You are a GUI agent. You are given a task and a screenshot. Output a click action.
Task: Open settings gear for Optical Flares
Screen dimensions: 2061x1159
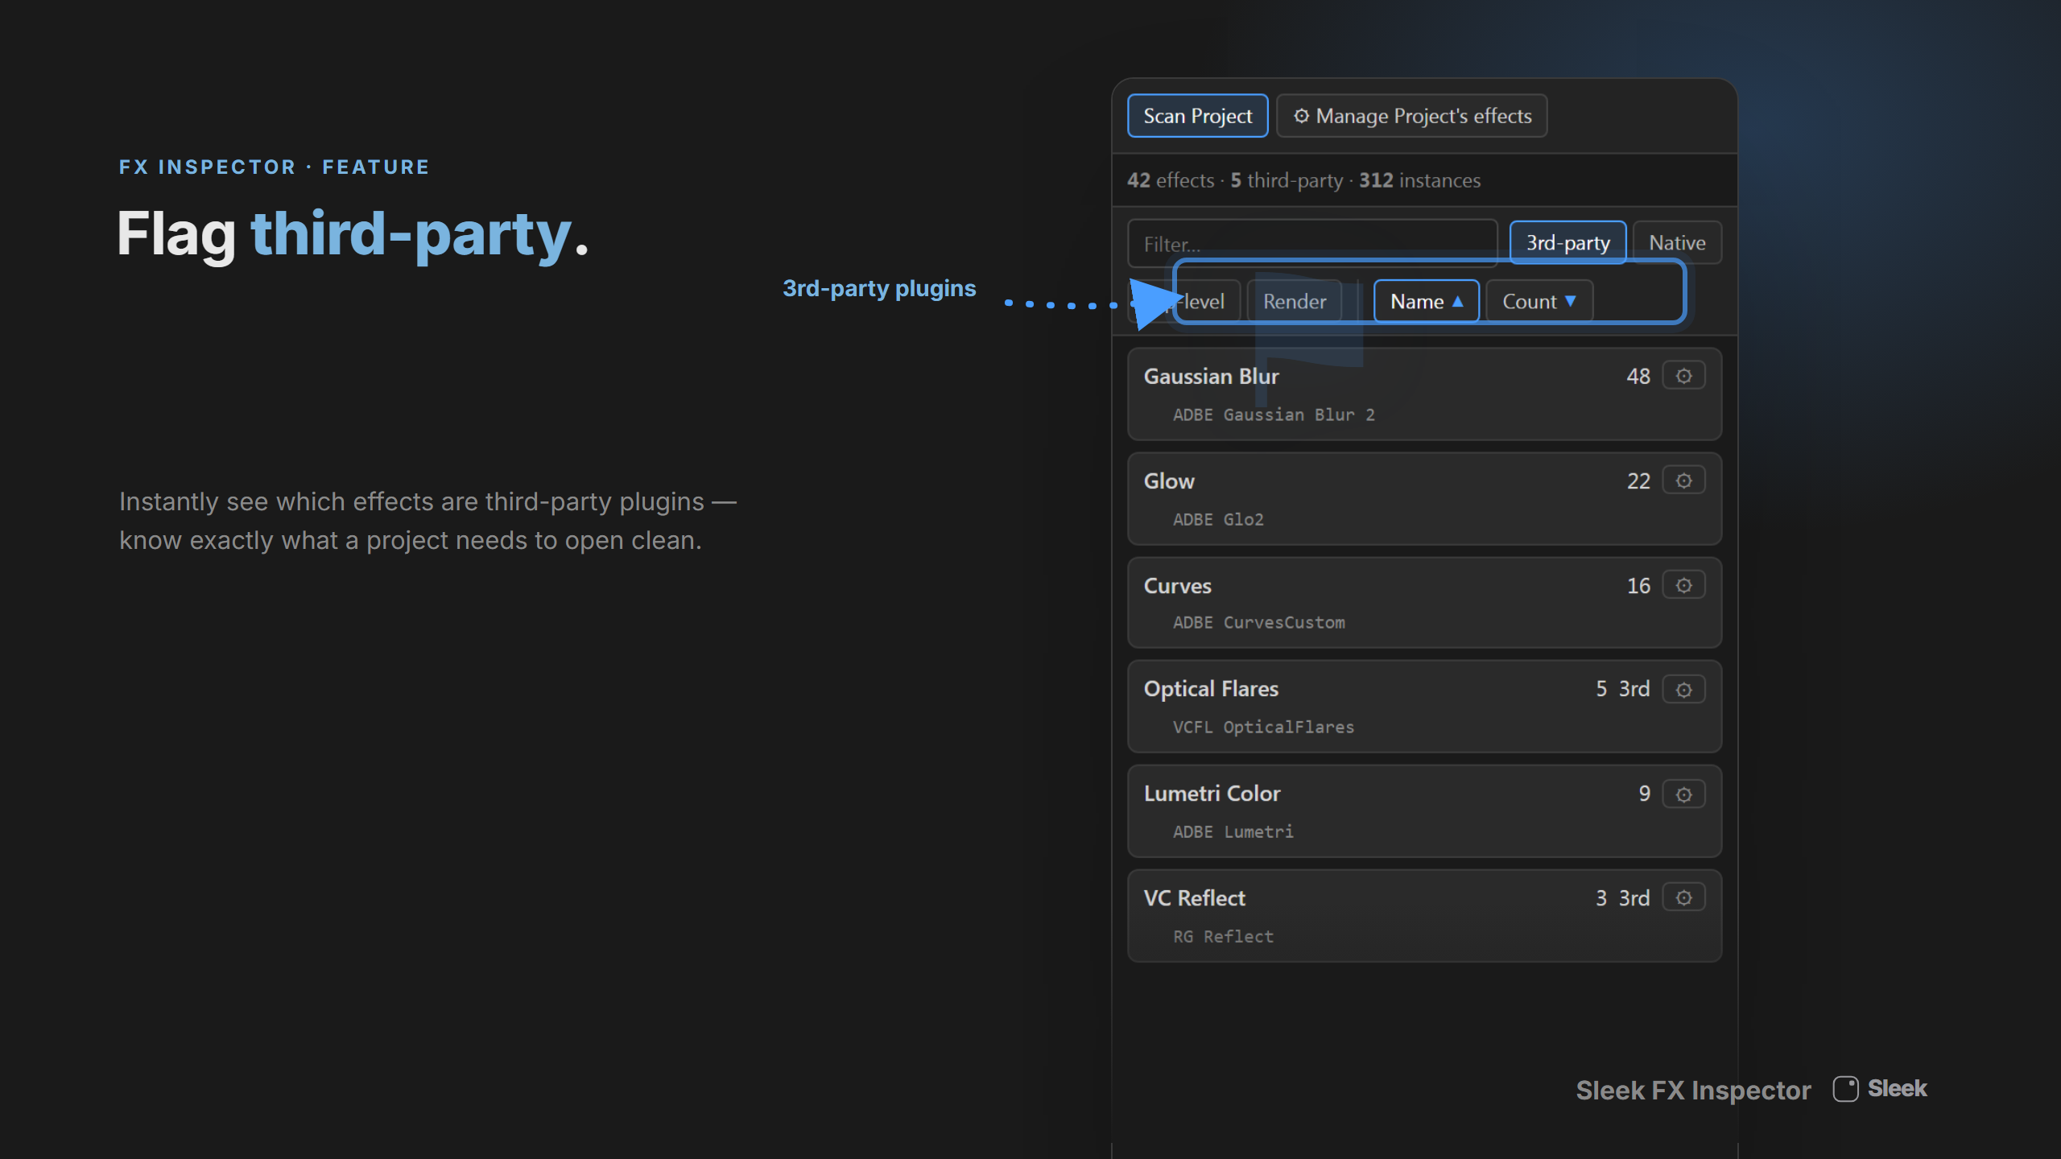point(1683,690)
